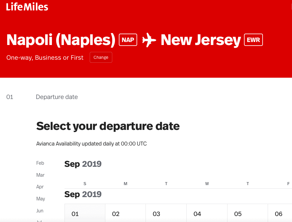Jump to Apr in month list
This screenshot has width=292, height=222.
(40, 187)
